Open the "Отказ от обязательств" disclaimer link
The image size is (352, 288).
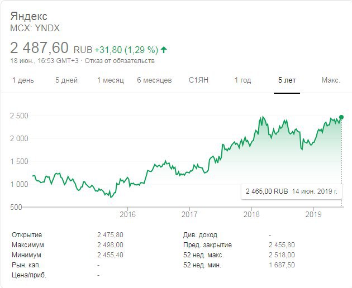120,61
